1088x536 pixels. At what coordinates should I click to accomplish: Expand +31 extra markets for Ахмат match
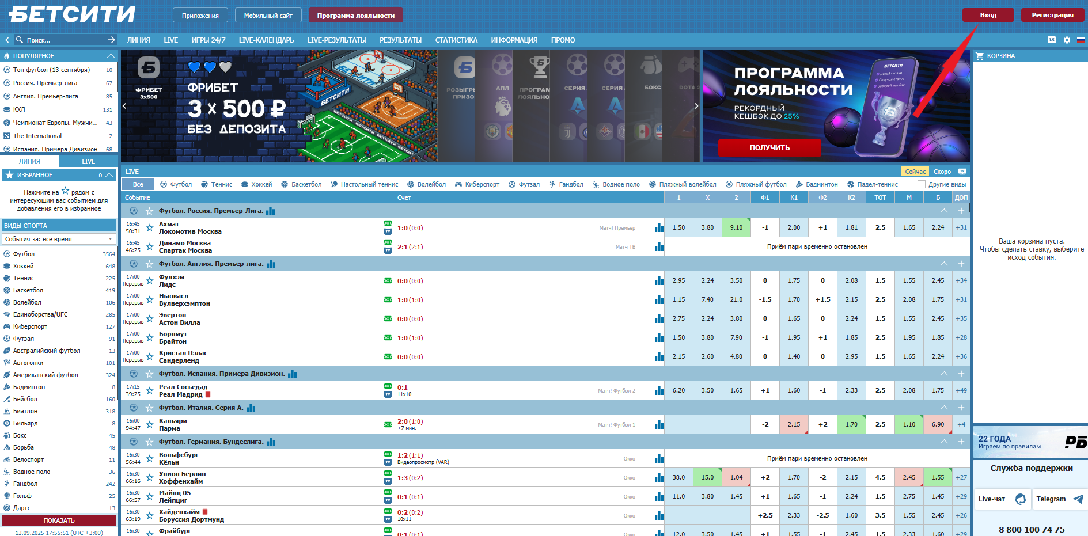click(x=961, y=228)
